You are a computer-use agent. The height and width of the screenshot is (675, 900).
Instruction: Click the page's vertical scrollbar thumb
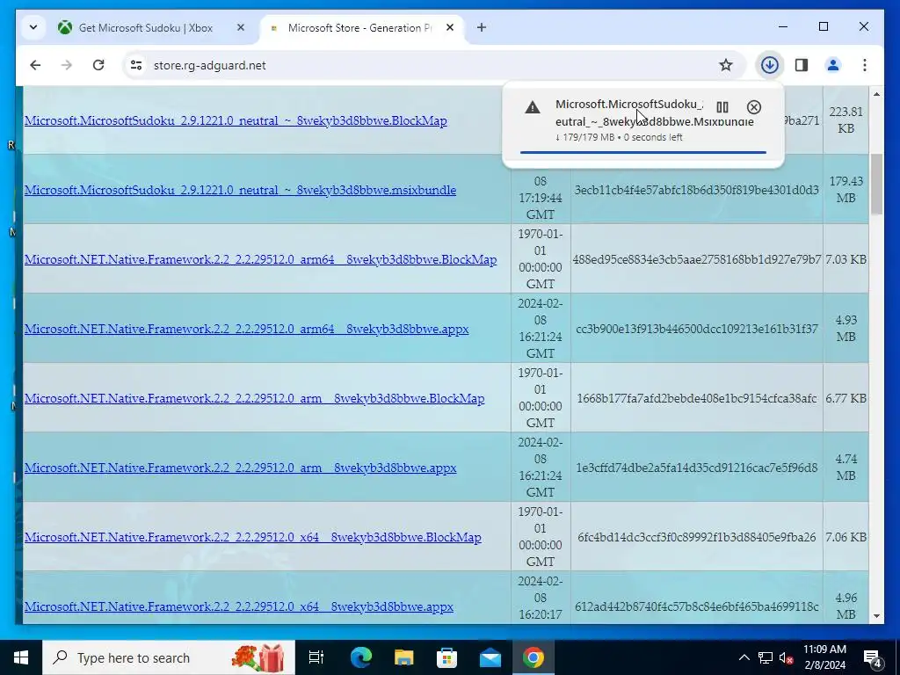[876, 184]
